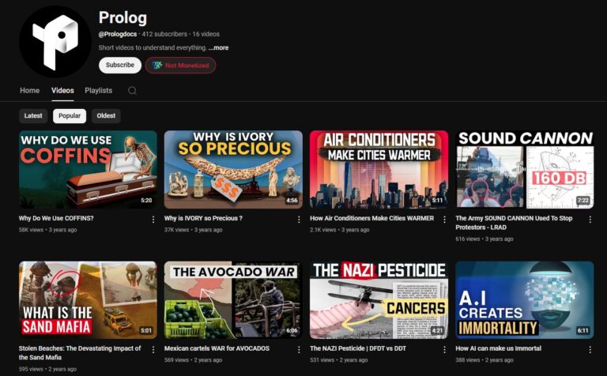
Task: Sort videos by Latest
Action: click(33, 115)
